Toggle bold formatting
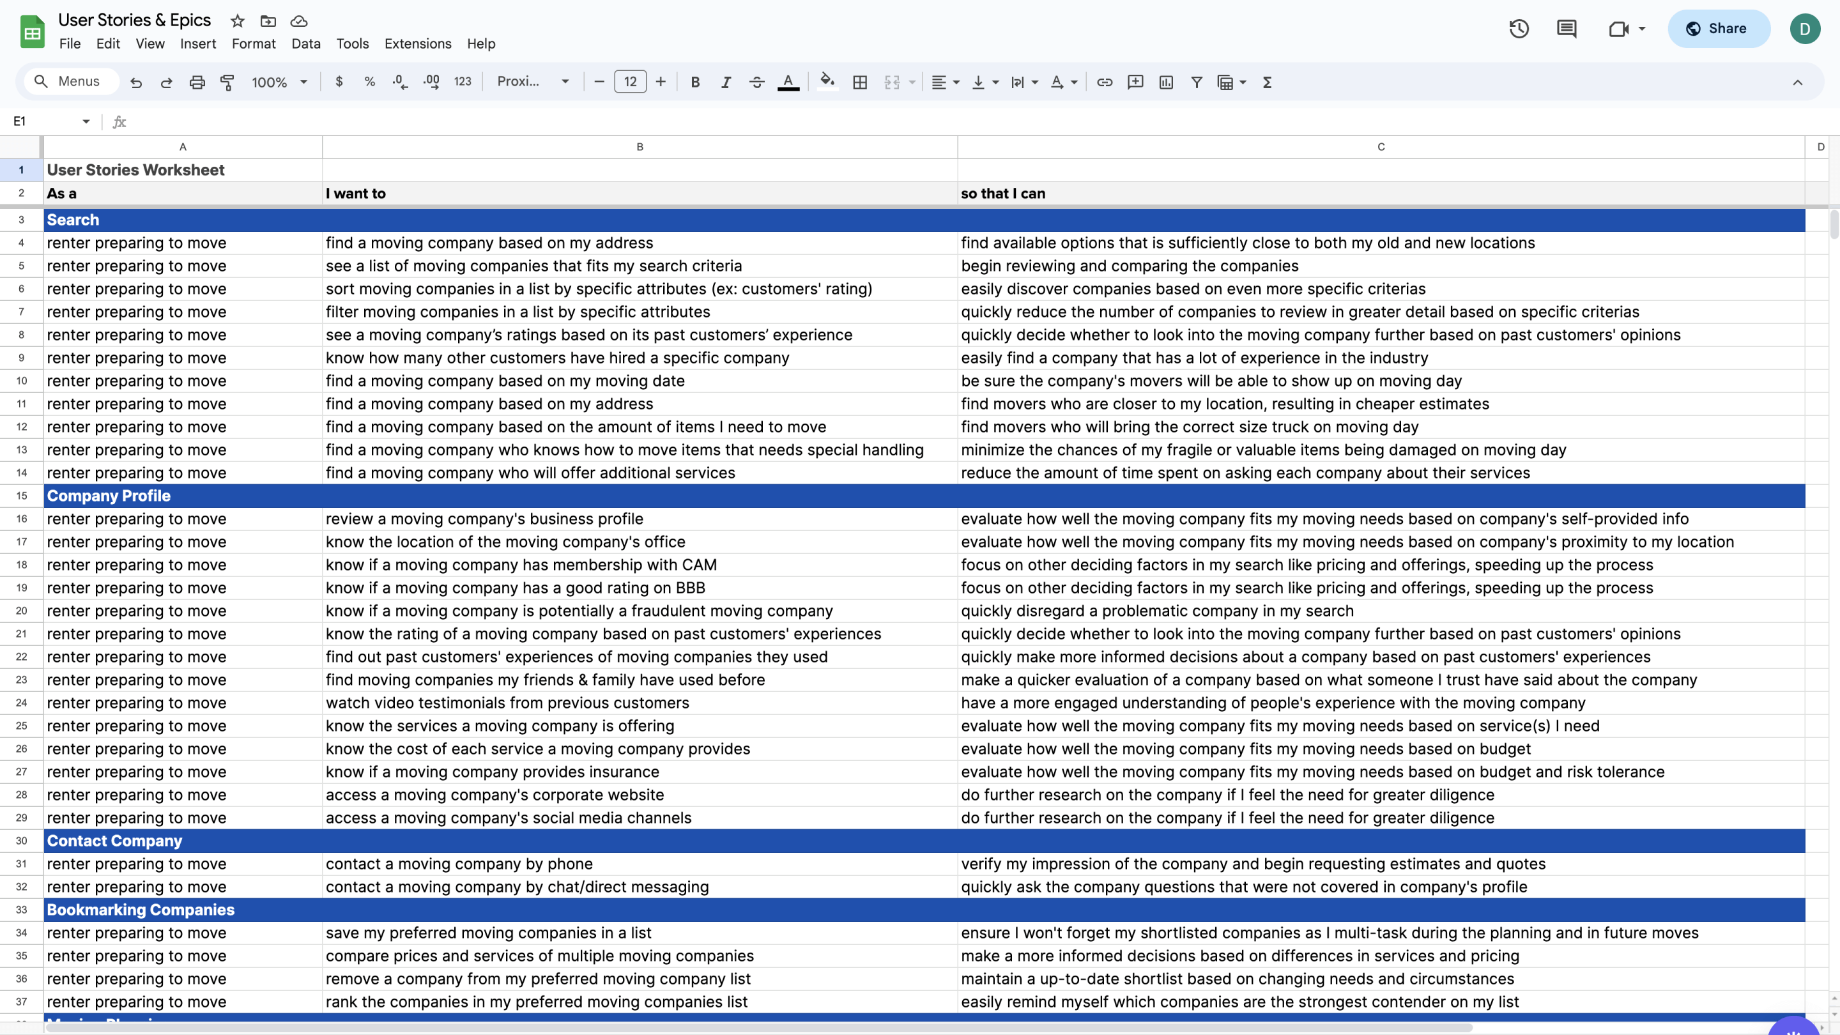This screenshot has height=1035, width=1840. (695, 82)
